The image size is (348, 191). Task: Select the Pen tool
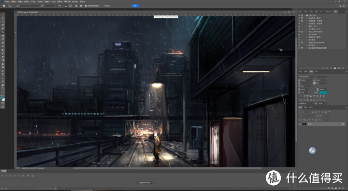tap(3, 71)
